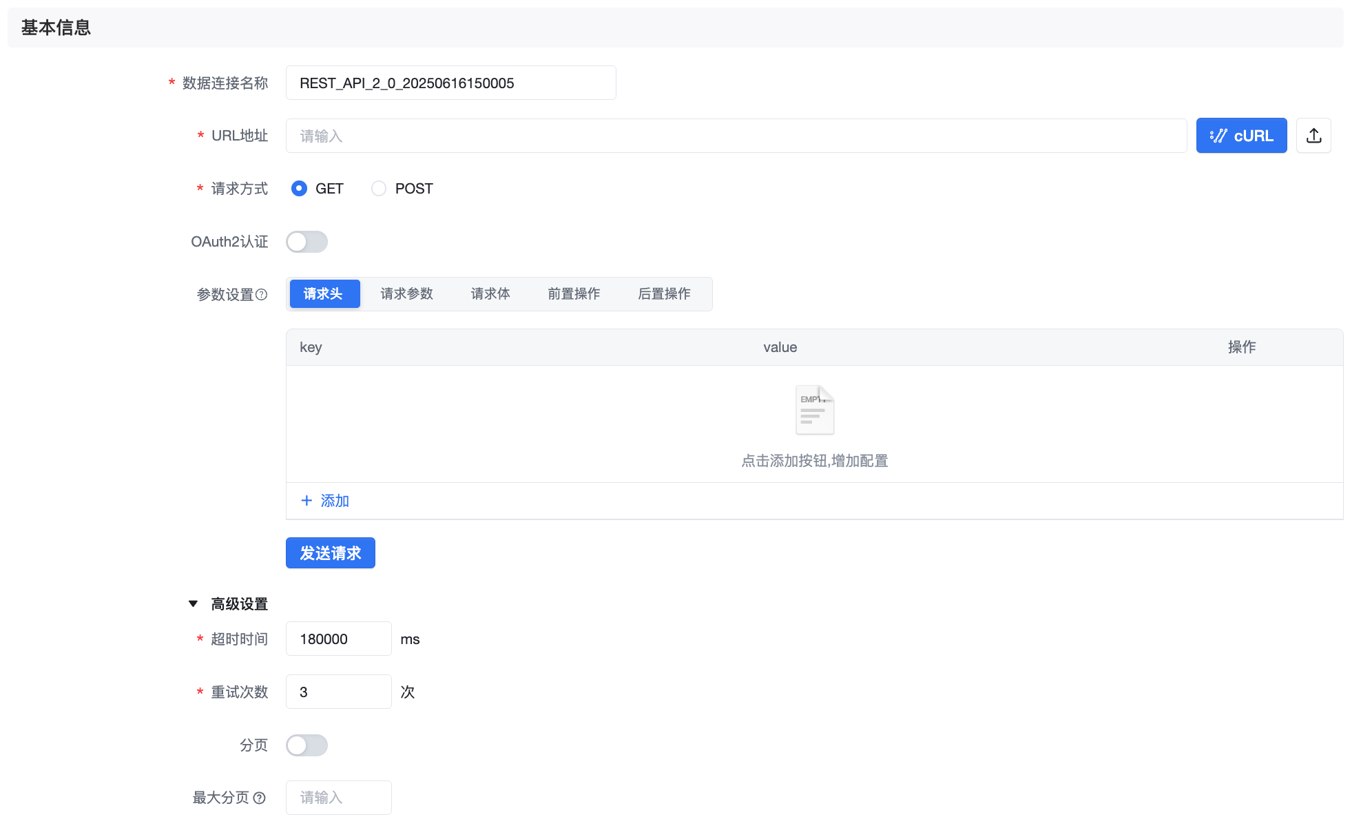Viewport: 1361px width, 828px height.
Task: Click the 基本信息 section title
Action: (56, 28)
